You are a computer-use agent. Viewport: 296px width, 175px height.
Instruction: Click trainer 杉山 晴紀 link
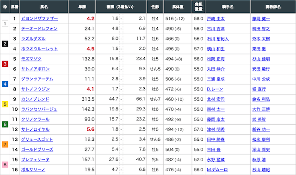click(261, 170)
